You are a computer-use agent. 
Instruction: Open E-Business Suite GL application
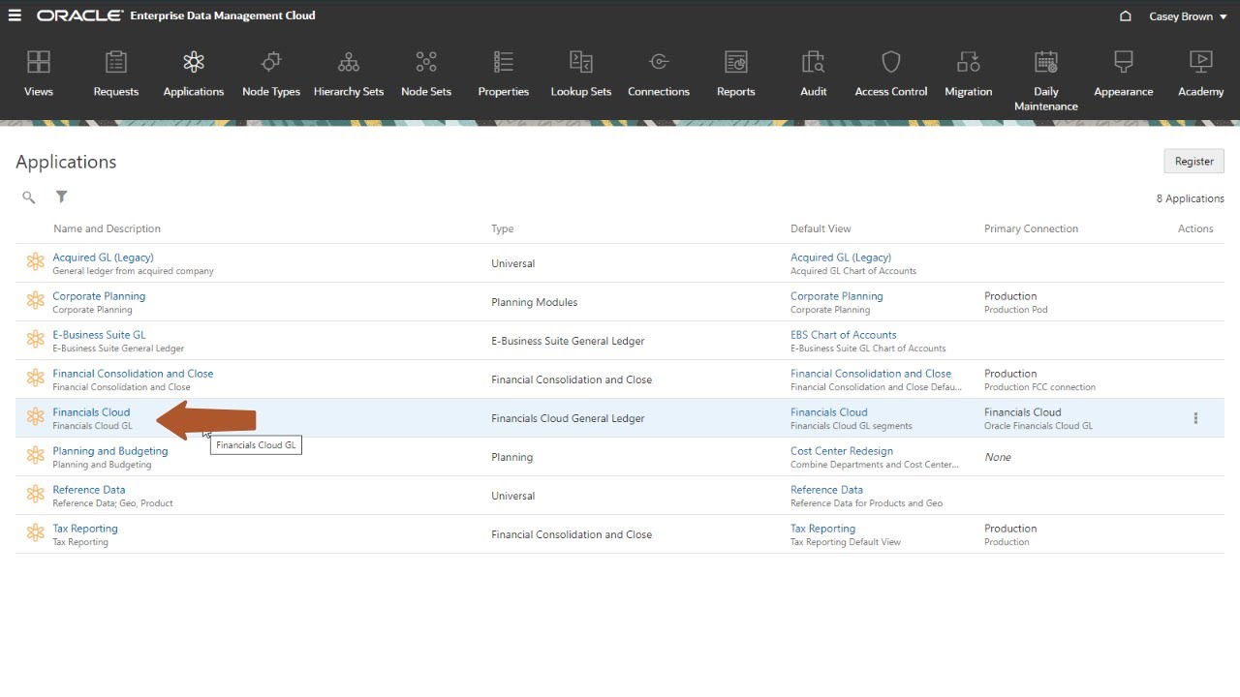click(99, 335)
